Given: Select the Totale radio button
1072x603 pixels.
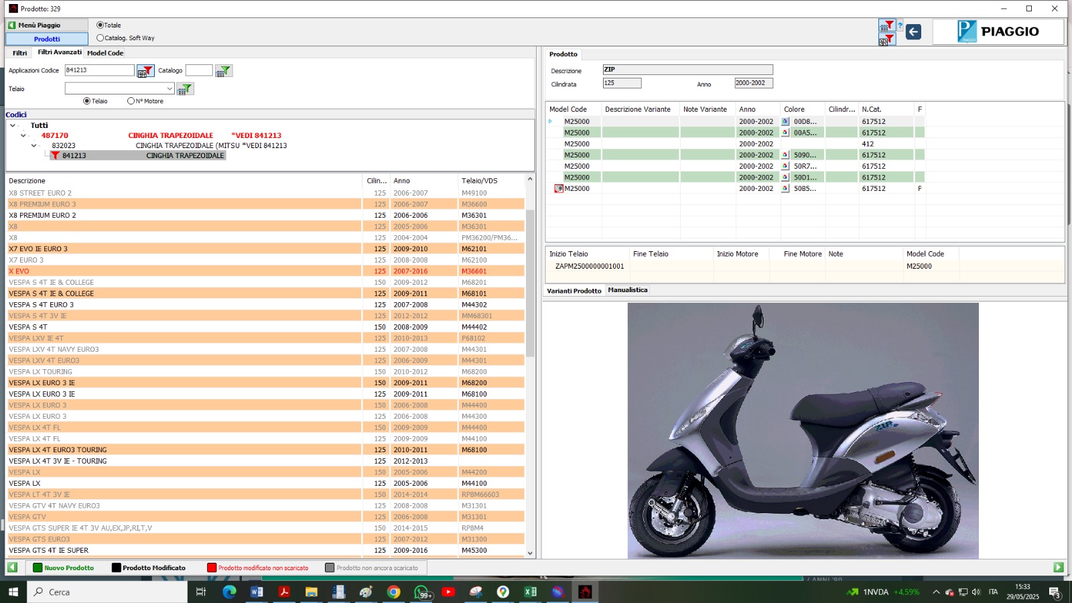Looking at the screenshot, I should 100,25.
